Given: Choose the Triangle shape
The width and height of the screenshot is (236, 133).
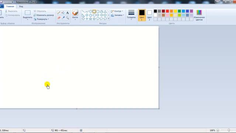Looking at the screenshot, I should 105,11.
